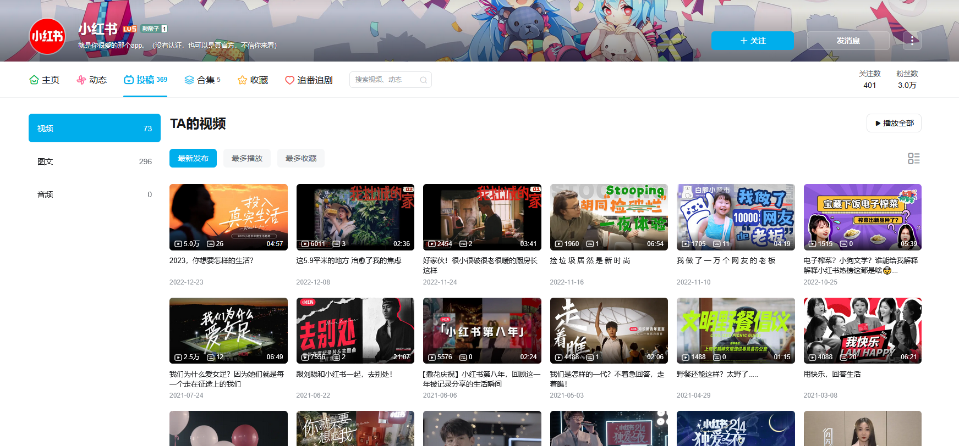Screen dimensions: 959x446
Task: Click the 发消息 message button
Action: point(848,41)
